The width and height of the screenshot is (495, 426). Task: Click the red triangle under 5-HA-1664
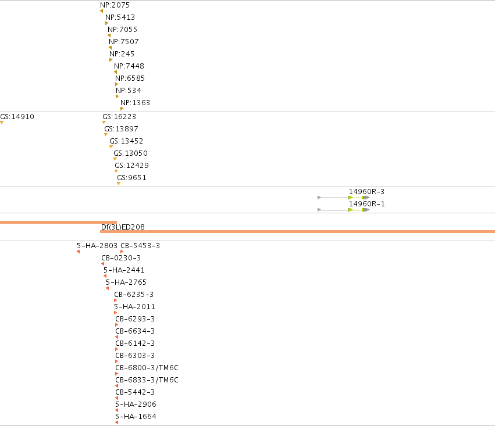pyautogui.click(x=117, y=423)
